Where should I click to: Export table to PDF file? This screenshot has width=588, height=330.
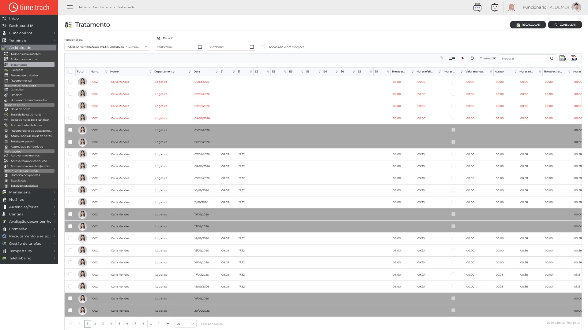click(574, 58)
